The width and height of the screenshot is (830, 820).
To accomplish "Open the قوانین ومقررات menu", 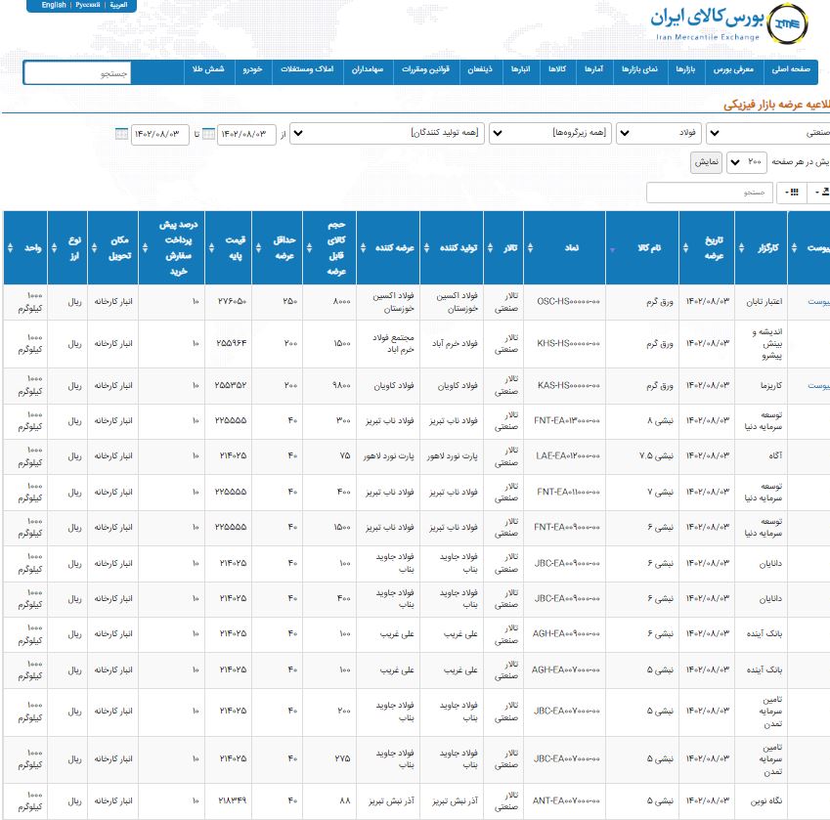I will [425, 69].
